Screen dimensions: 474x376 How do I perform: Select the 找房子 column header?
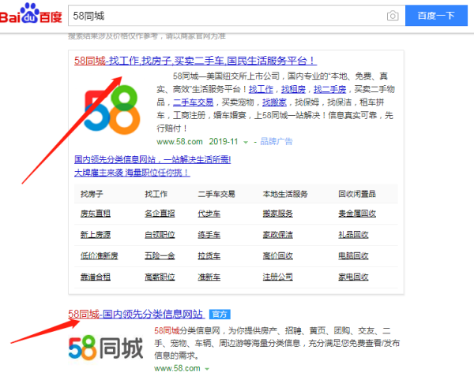(x=92, y=194)
